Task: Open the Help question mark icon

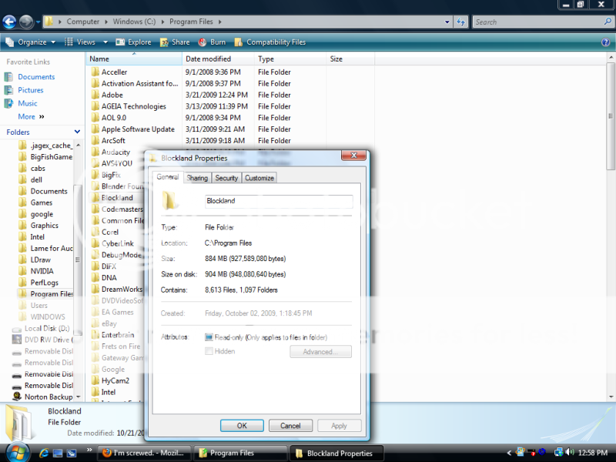Action: (606, 42)
